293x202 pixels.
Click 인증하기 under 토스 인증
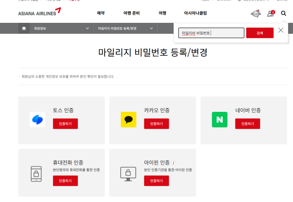tap(65, 124)
